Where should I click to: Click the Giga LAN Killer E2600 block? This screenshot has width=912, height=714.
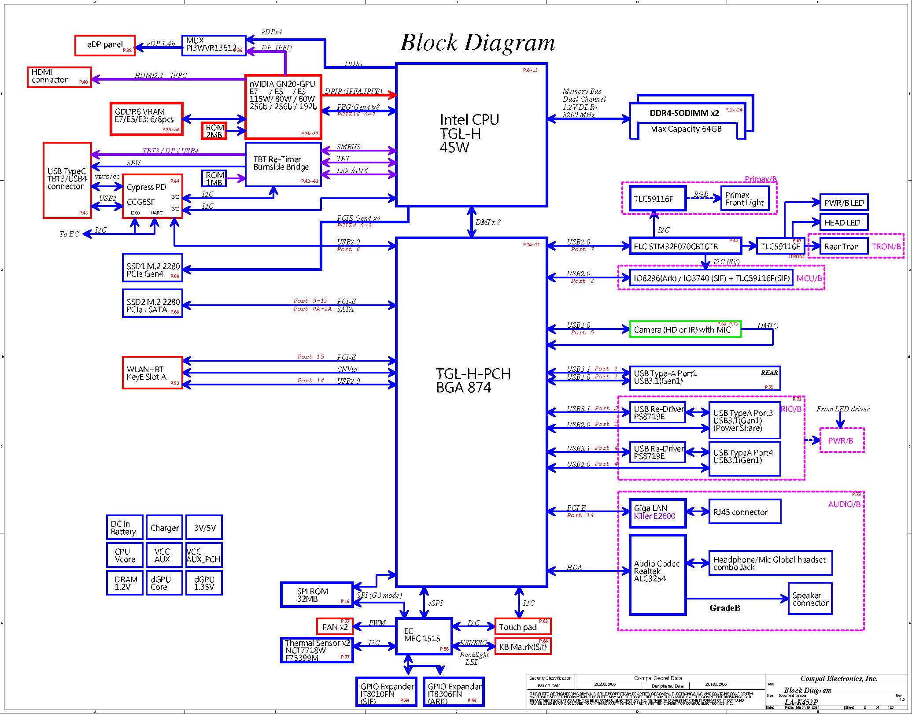pos(657,513)
